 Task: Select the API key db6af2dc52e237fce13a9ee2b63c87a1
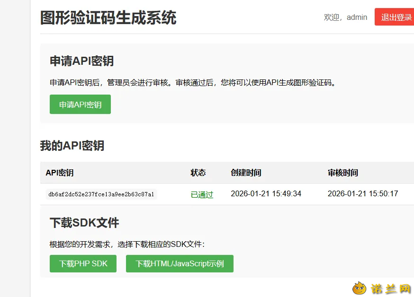(x=101, y=194)
